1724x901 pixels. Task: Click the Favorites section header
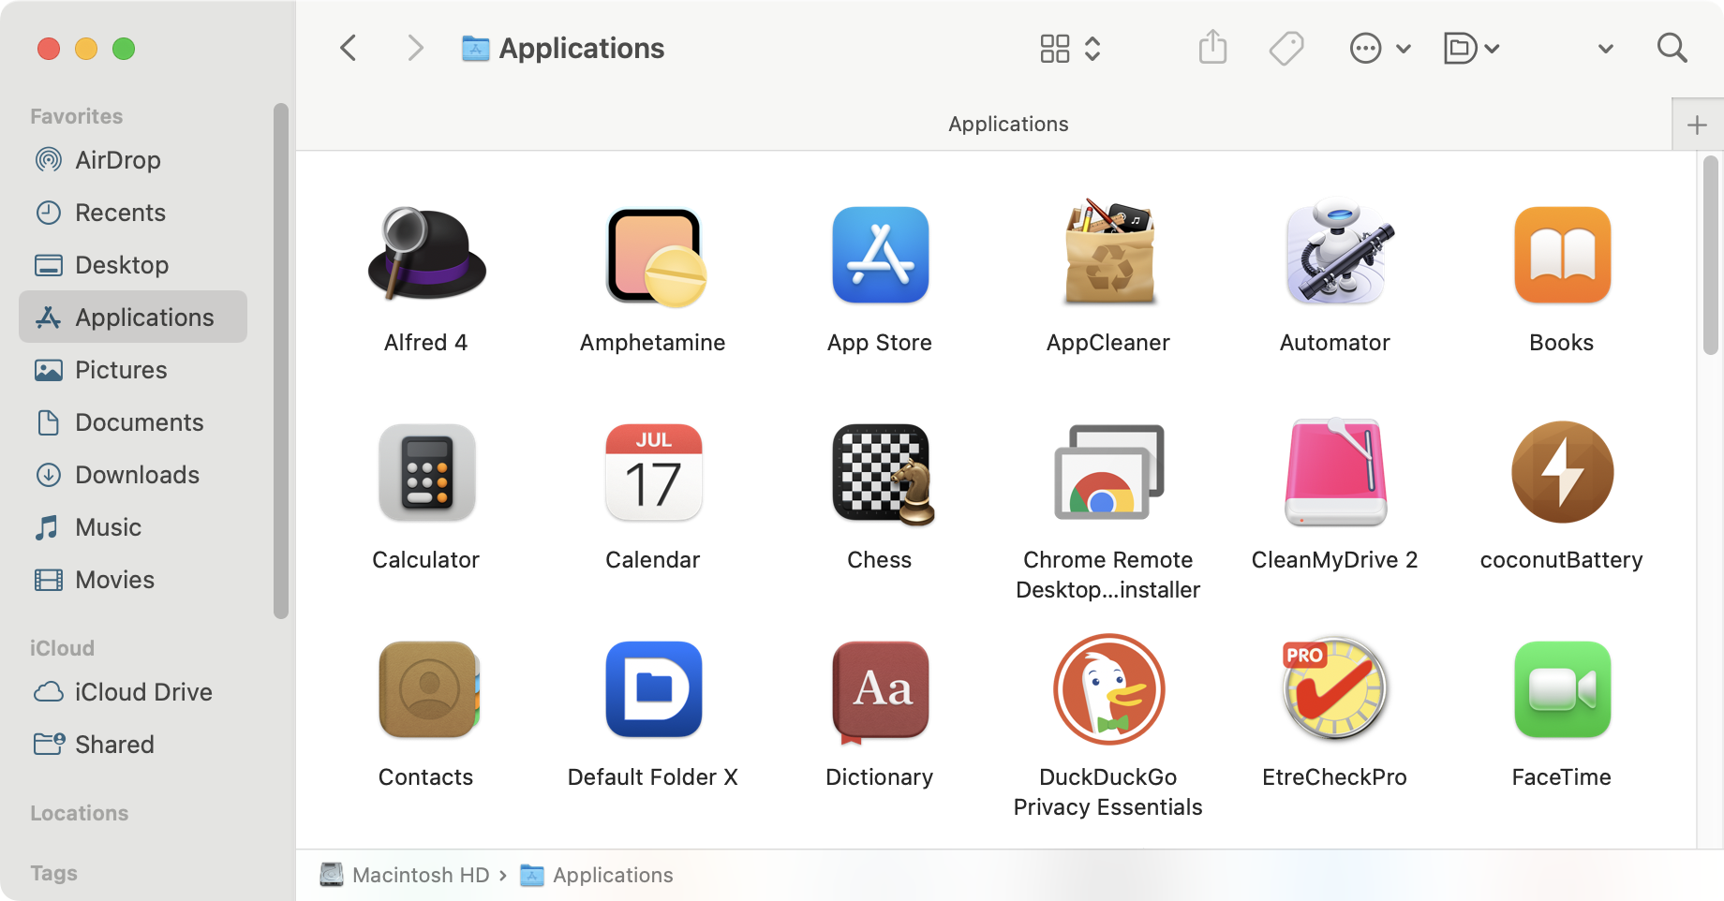point(77,116)
